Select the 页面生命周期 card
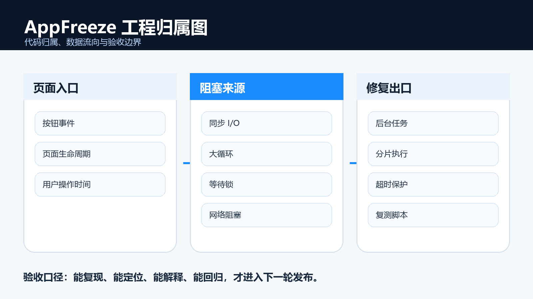 pos(100,154)
